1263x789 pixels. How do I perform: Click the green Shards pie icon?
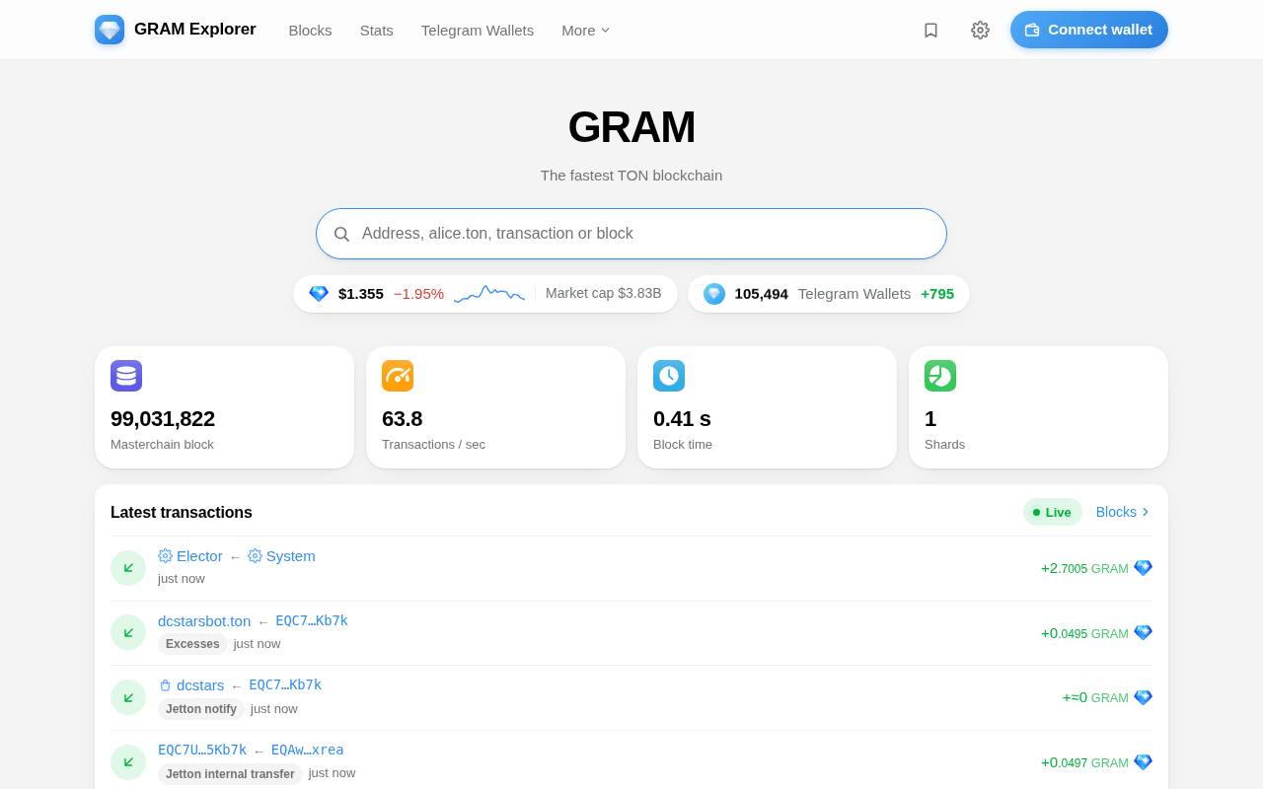940,376
